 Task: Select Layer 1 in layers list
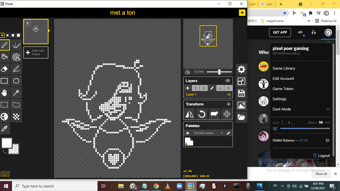click(x=208, y=94)
